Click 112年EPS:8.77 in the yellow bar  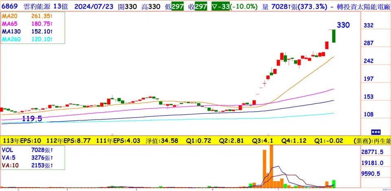click(x=69, y=141)
